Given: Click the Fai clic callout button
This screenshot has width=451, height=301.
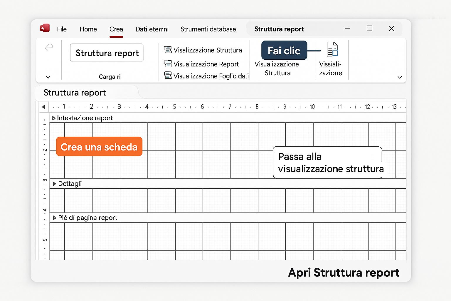Looking at the screenshot, I should click(284, 51).
